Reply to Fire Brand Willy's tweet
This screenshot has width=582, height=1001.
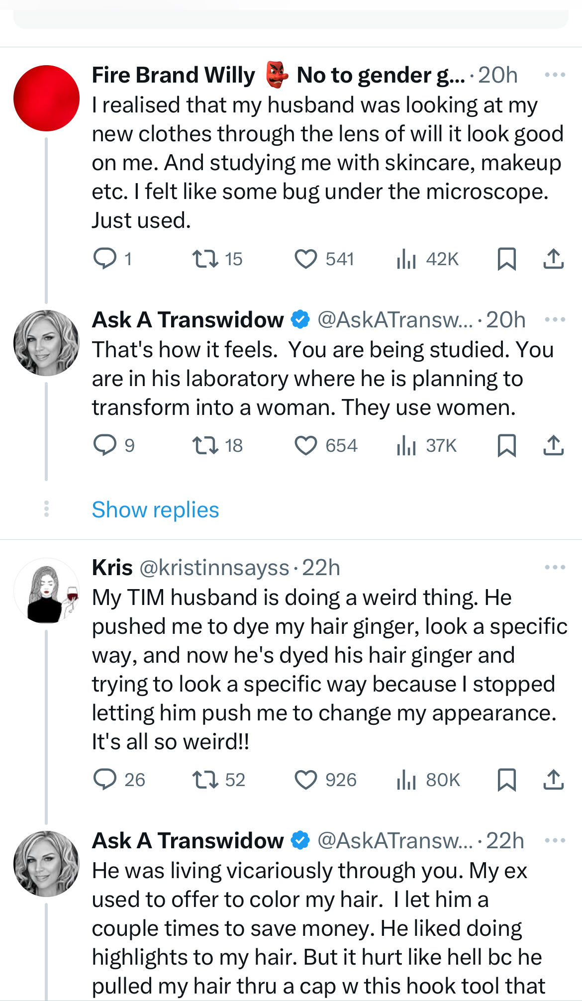pyautogui.click(x=105, y=259)
